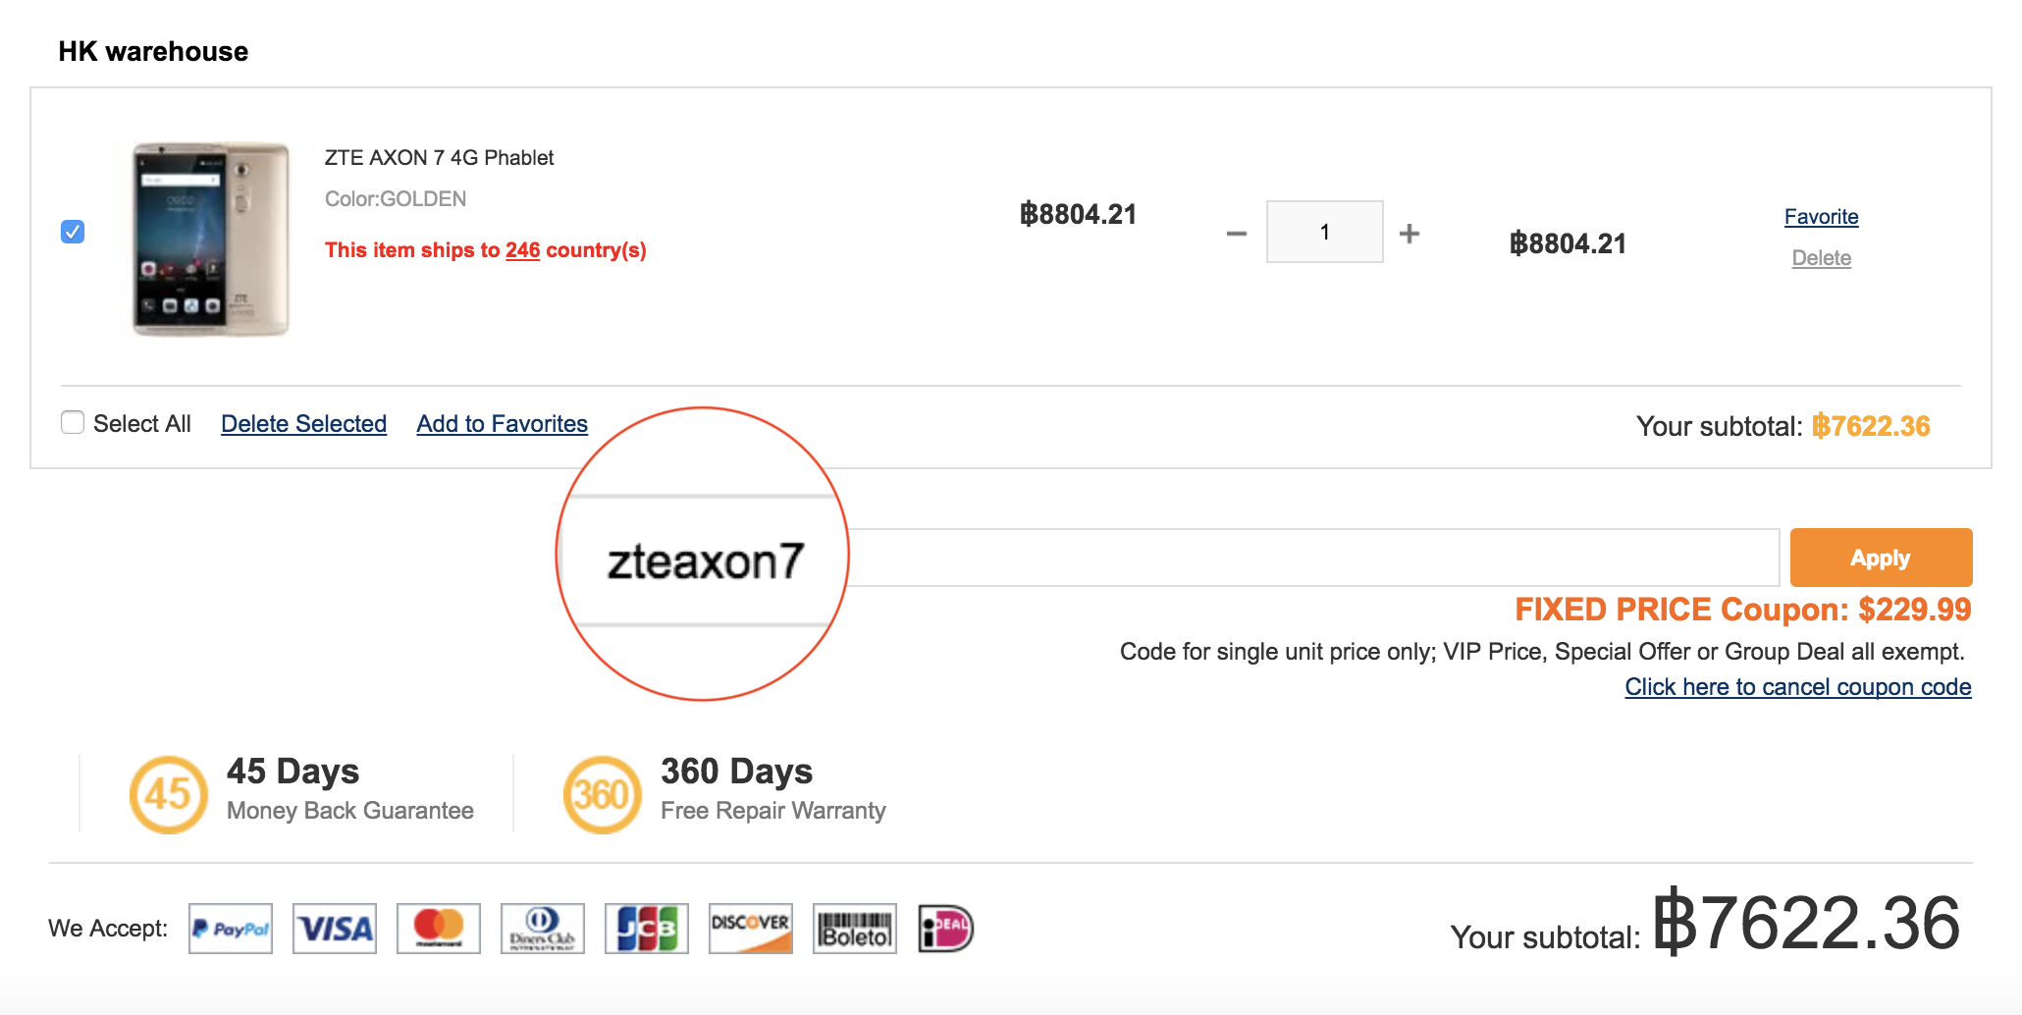Click the VISA card icon

tap(335, 929)
